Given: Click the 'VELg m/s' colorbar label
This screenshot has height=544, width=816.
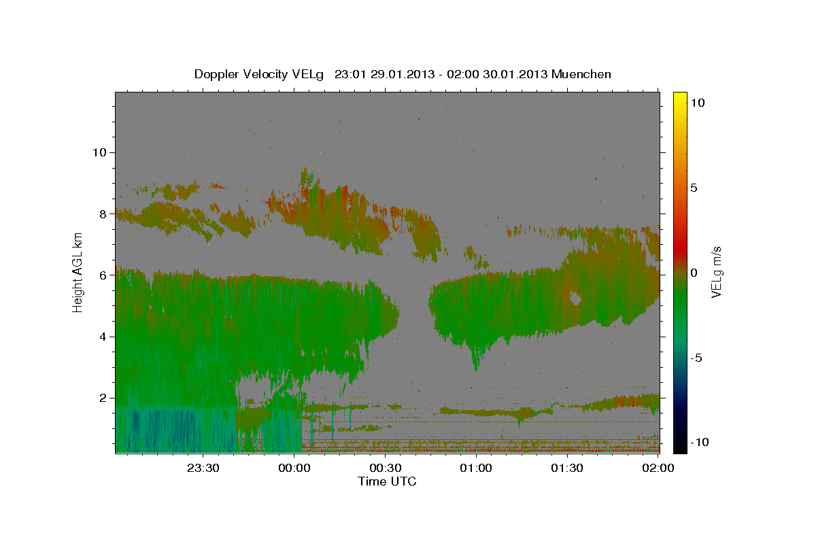Looking at the screenshot, I should coord(716,272).
